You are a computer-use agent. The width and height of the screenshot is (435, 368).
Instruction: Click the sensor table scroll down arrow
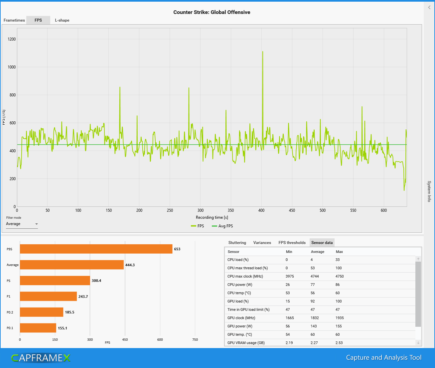418,343
